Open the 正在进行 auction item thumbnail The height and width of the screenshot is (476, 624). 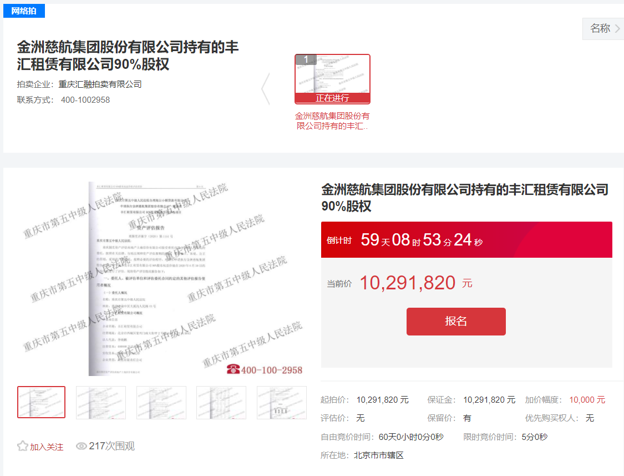point(332,79)
